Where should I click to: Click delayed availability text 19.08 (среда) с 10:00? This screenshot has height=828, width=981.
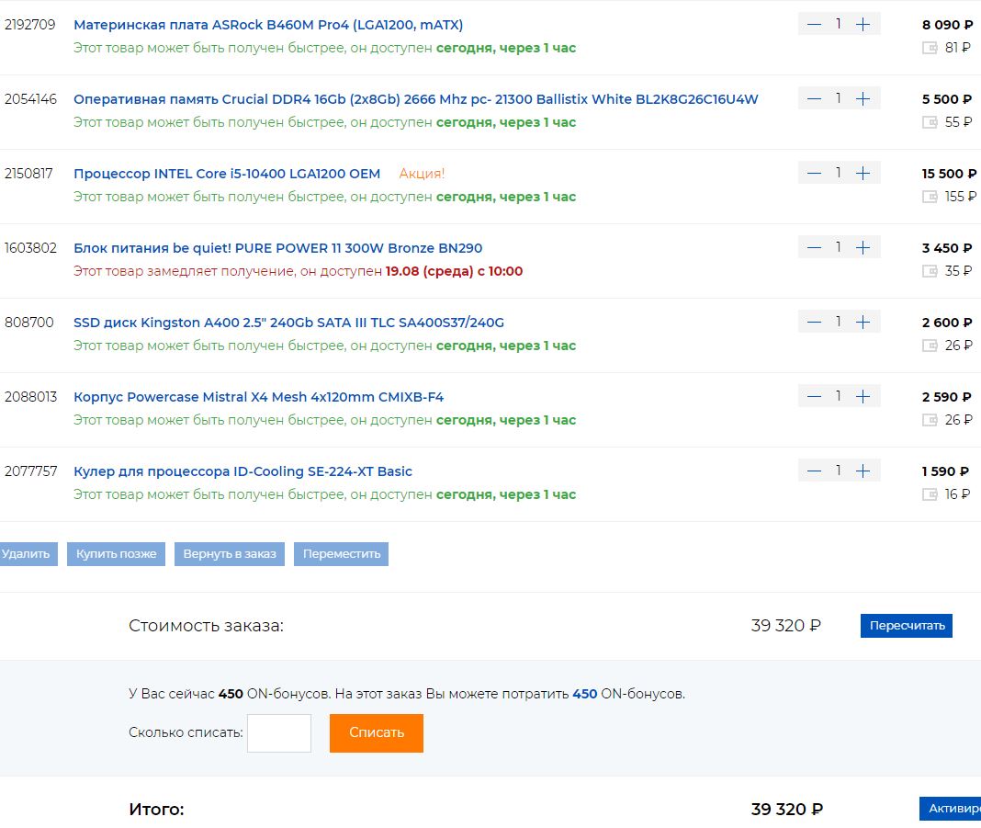(x=454, y=272)
